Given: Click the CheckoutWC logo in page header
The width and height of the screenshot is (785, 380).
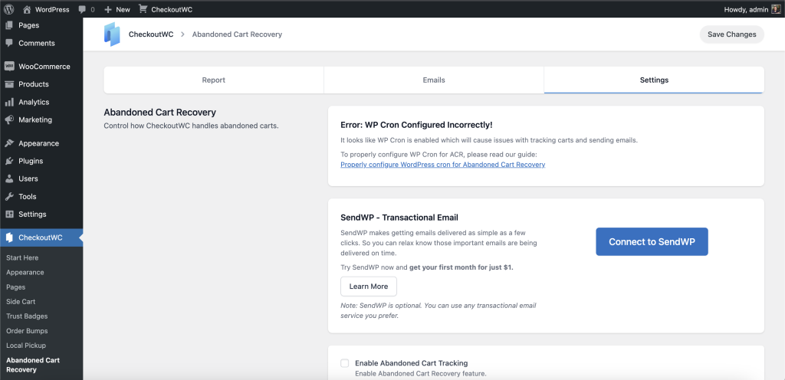Looking at the screenshot, I should (x=113, y=34).
